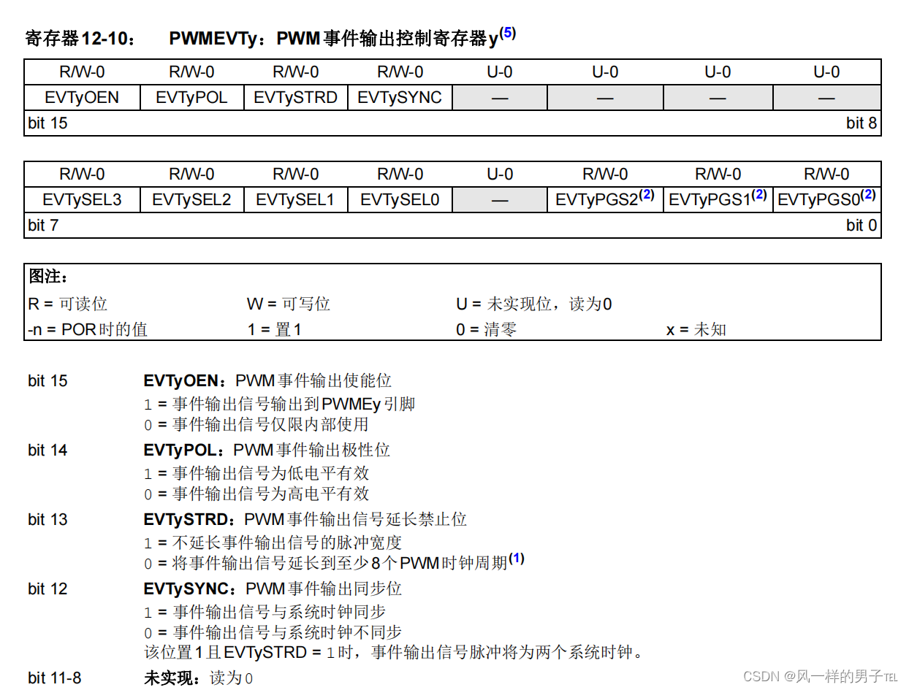909x690 pixels.
Task: Click 'EVTyPOL：PWM事件输出极性位' description
Action: pos(267,451)
